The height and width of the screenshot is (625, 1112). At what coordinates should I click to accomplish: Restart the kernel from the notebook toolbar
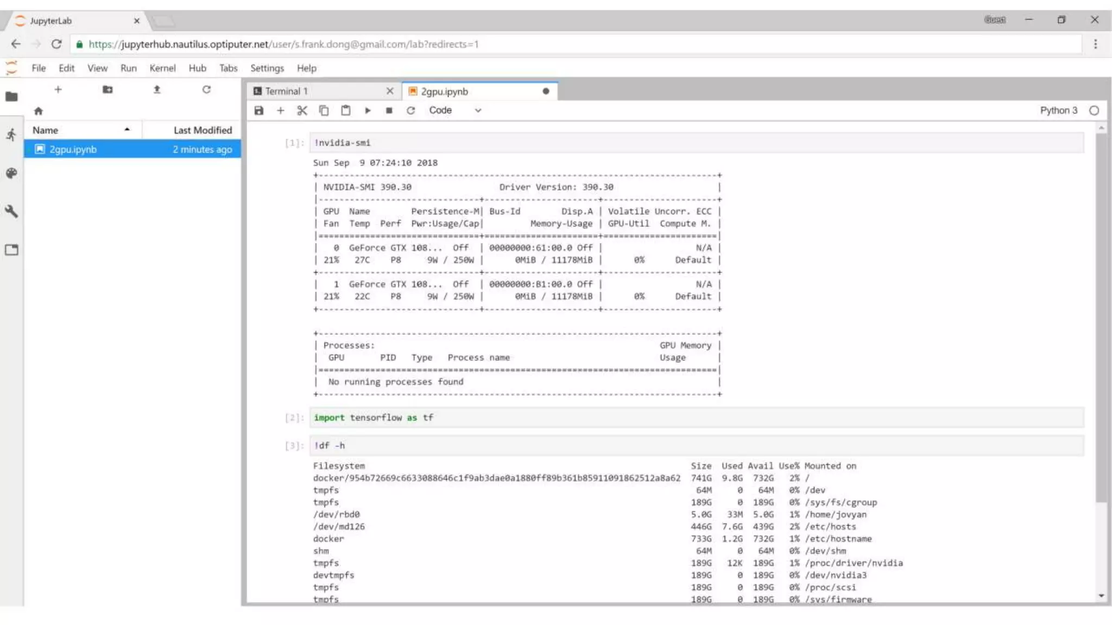pyautogui.click(x=410, y=111)
